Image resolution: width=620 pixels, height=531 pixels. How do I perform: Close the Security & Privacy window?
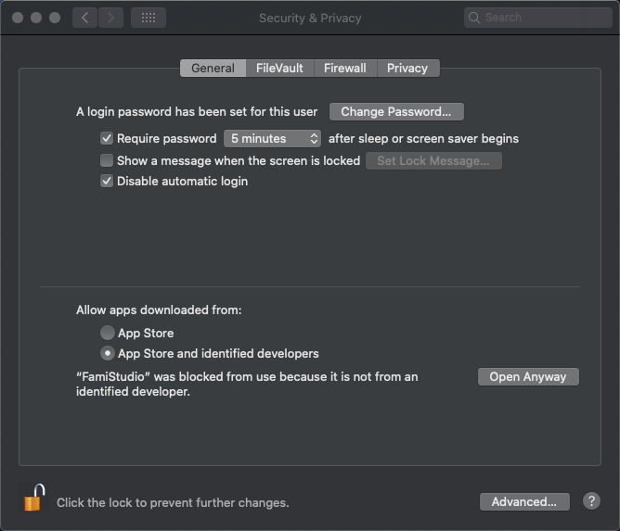coord(18,18)
